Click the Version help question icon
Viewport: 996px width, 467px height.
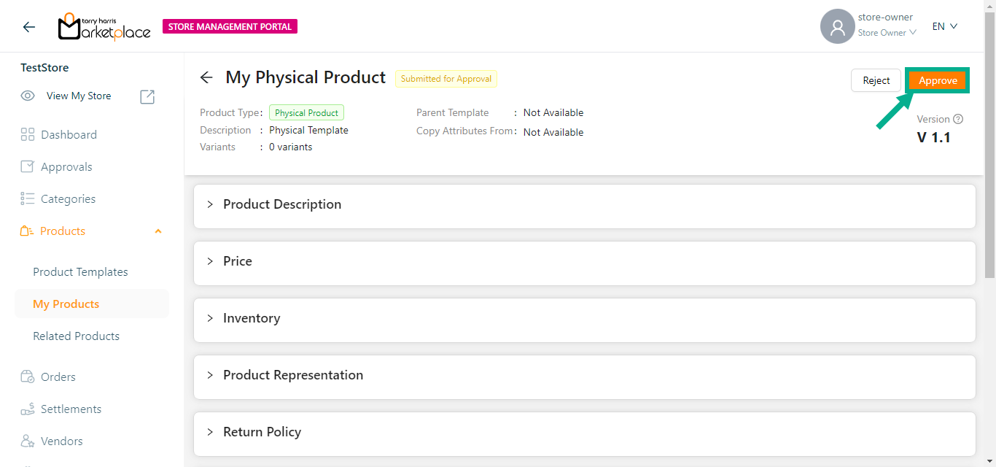pos(958,119)
